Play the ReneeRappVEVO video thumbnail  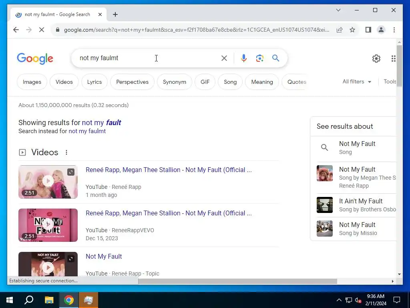pos(48,225)
